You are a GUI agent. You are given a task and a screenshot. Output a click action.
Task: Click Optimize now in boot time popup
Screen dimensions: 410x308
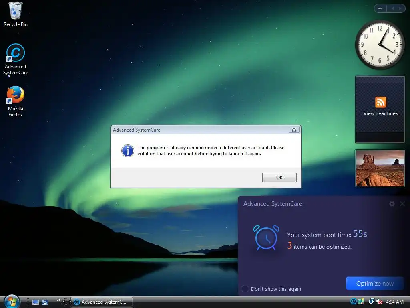(x=375, y=283)
